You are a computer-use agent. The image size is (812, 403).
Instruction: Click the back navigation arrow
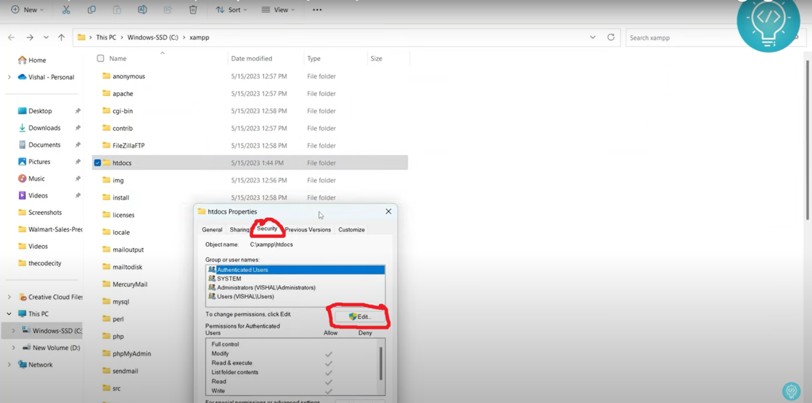point(11,38)
